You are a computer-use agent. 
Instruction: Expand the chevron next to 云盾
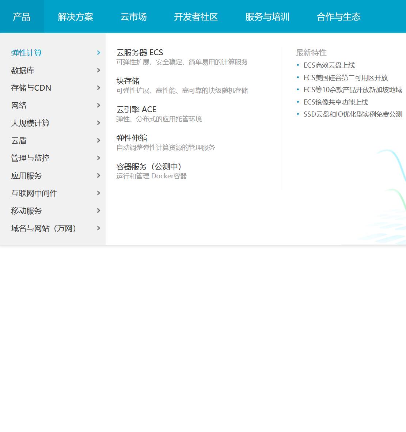pos(99,140)
